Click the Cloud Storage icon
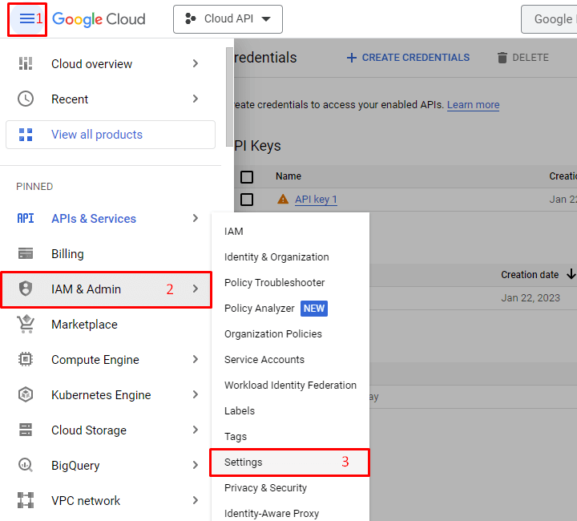Screen dimensions: 577x521 pyautogui.click(x=26, y=430)
